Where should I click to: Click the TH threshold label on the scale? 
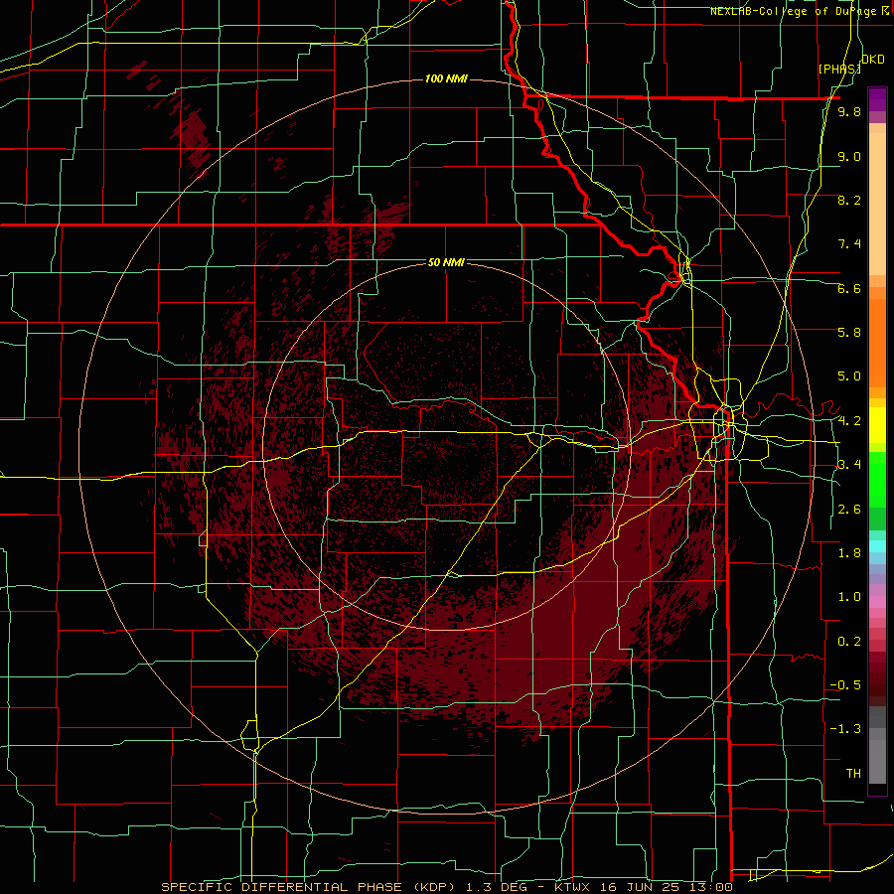point(853,774)
